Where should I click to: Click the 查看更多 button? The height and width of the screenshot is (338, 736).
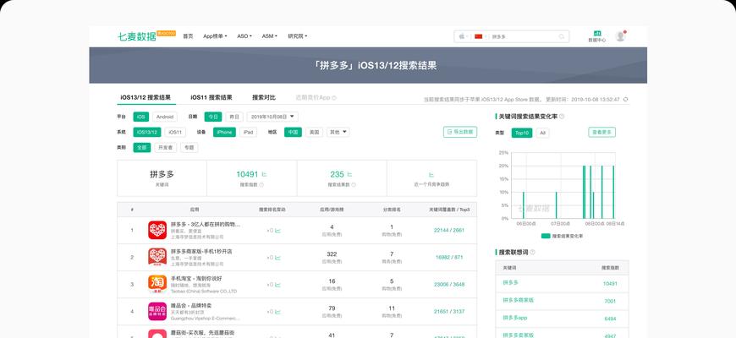tap(601, 133)
